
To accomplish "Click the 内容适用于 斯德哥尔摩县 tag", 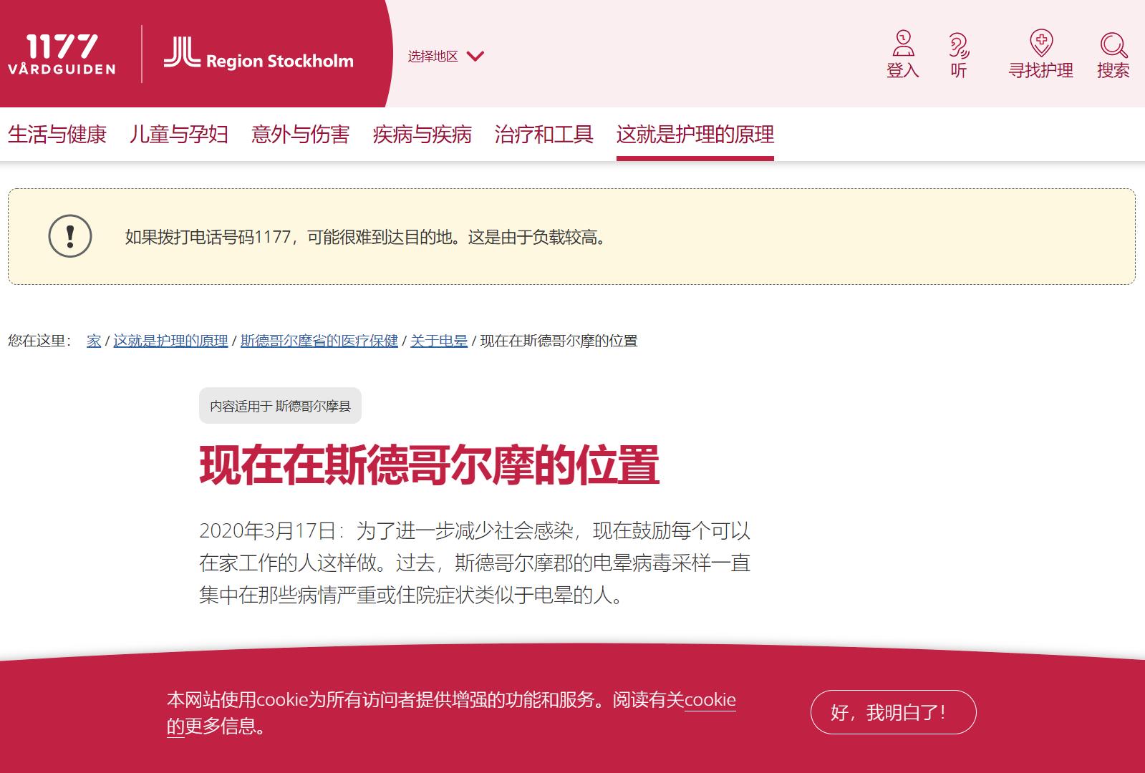I will pyautogui.click(x=280, y=406).
